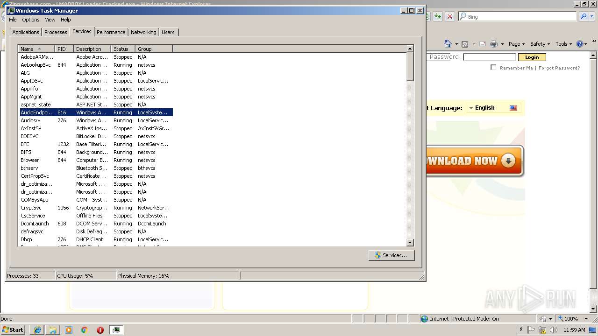Open the Options menu in Task Manager
This screenshot has height=336, width=598.
coord(31,20)
